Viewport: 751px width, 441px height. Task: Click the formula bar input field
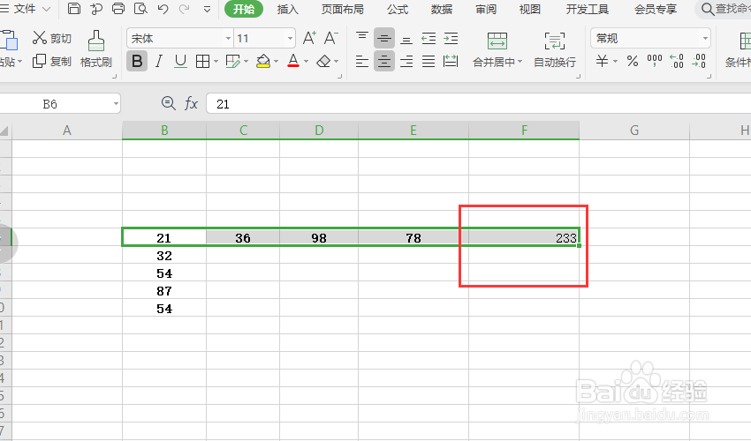coord(479,104)
